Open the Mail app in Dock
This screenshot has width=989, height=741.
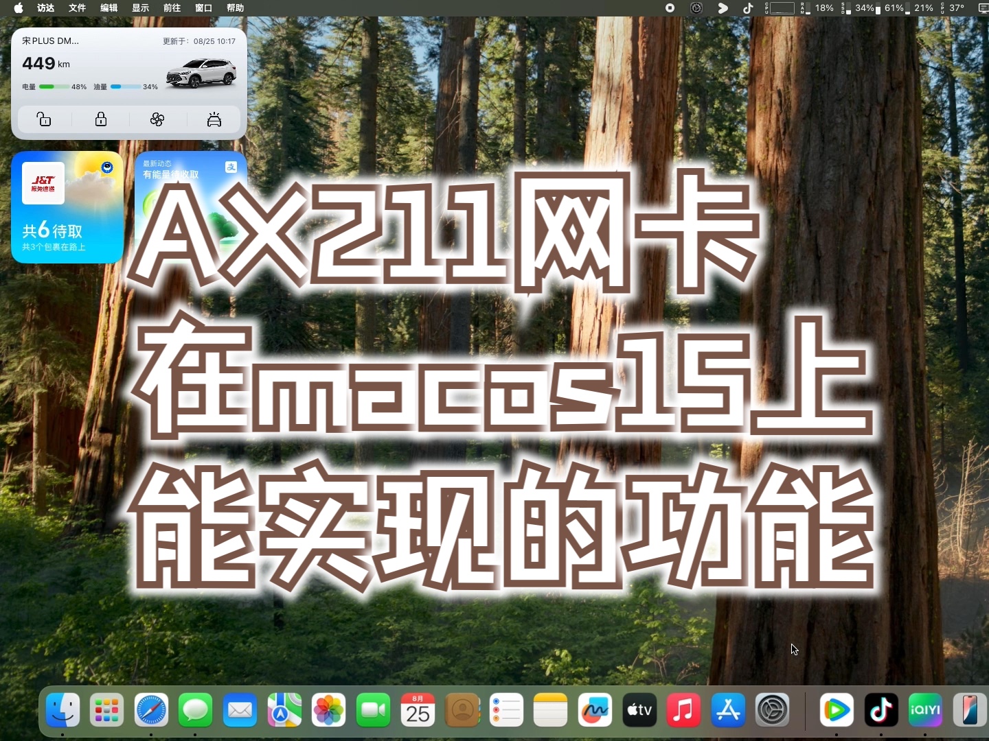click(240, 709)
